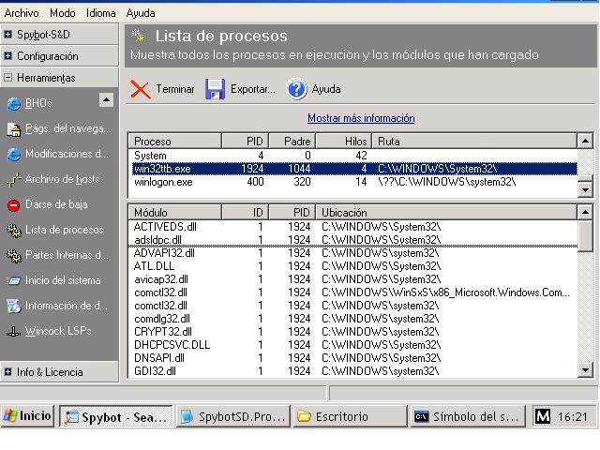
Task: Open the Inicio start button
Action: click(x=27, y=416)
